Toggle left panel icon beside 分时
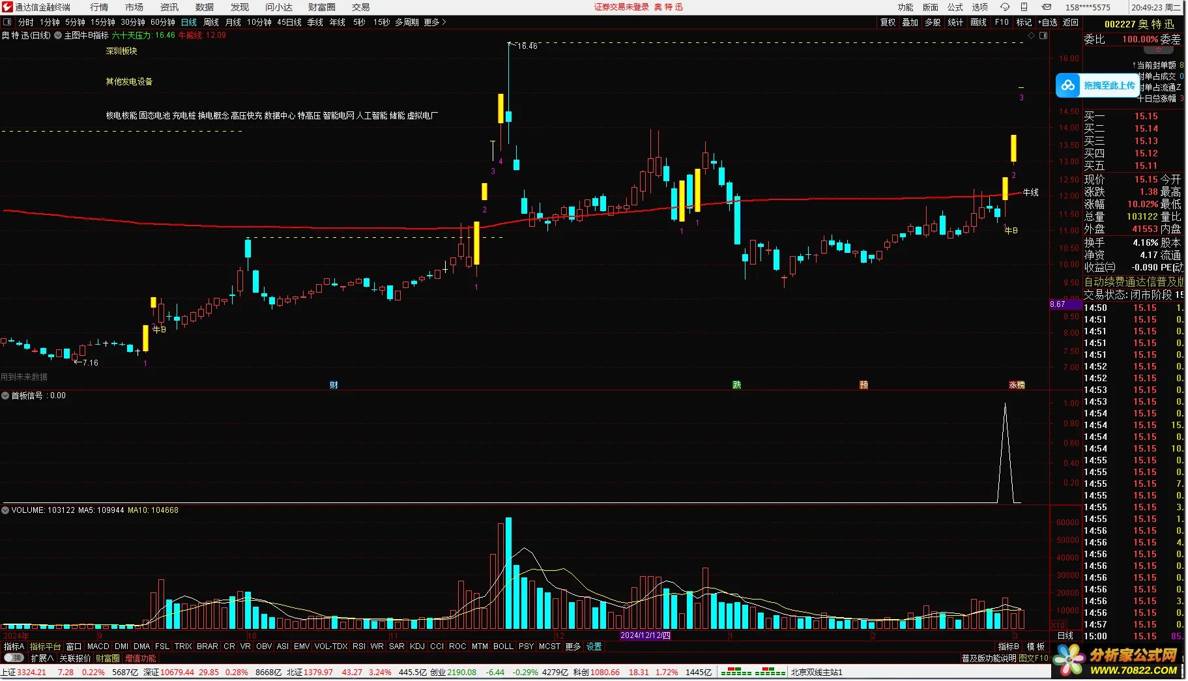The height and width of the screenshot is (681, 1188). click(7, 22)
